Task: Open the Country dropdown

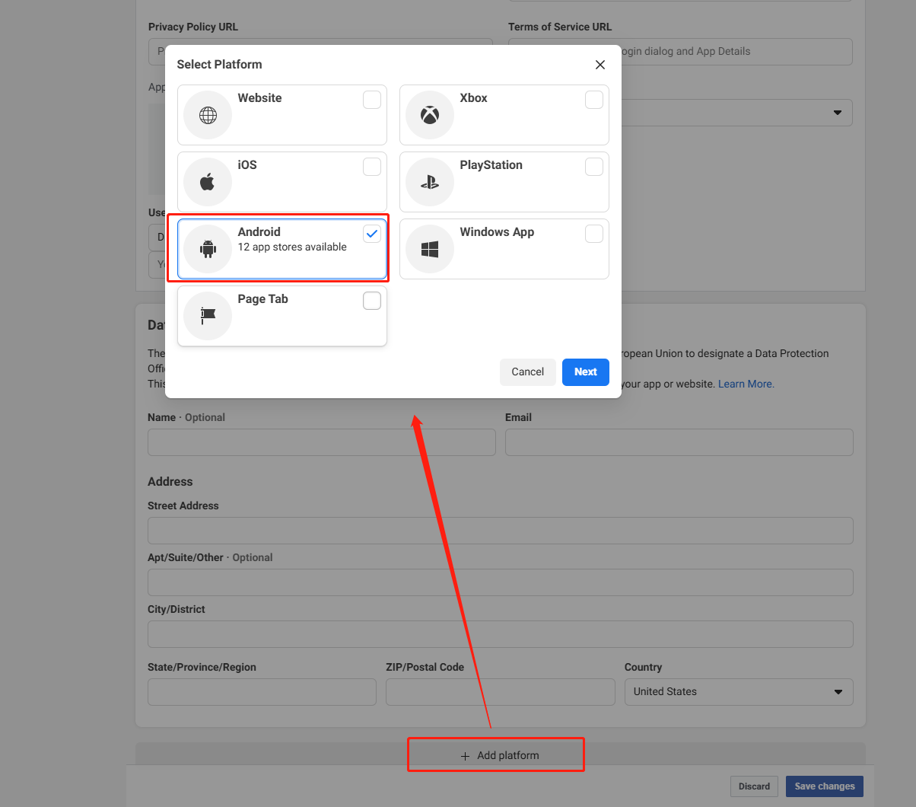Action: tap(738, 692)
